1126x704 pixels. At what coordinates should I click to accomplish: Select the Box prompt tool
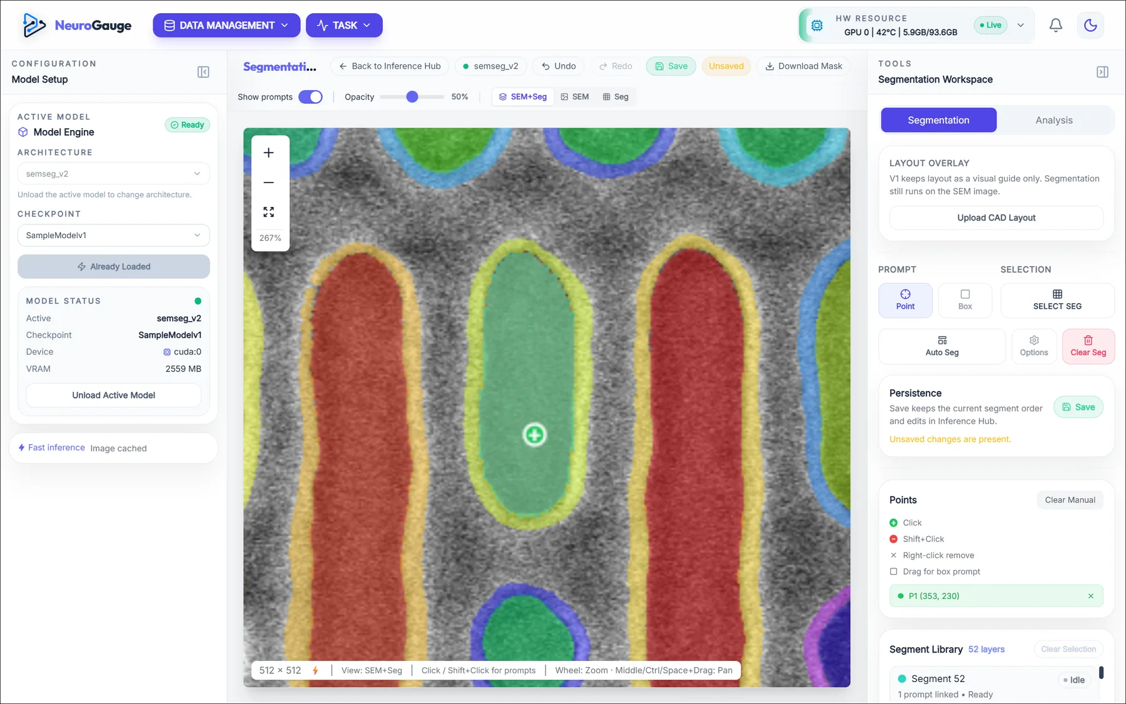965,300
